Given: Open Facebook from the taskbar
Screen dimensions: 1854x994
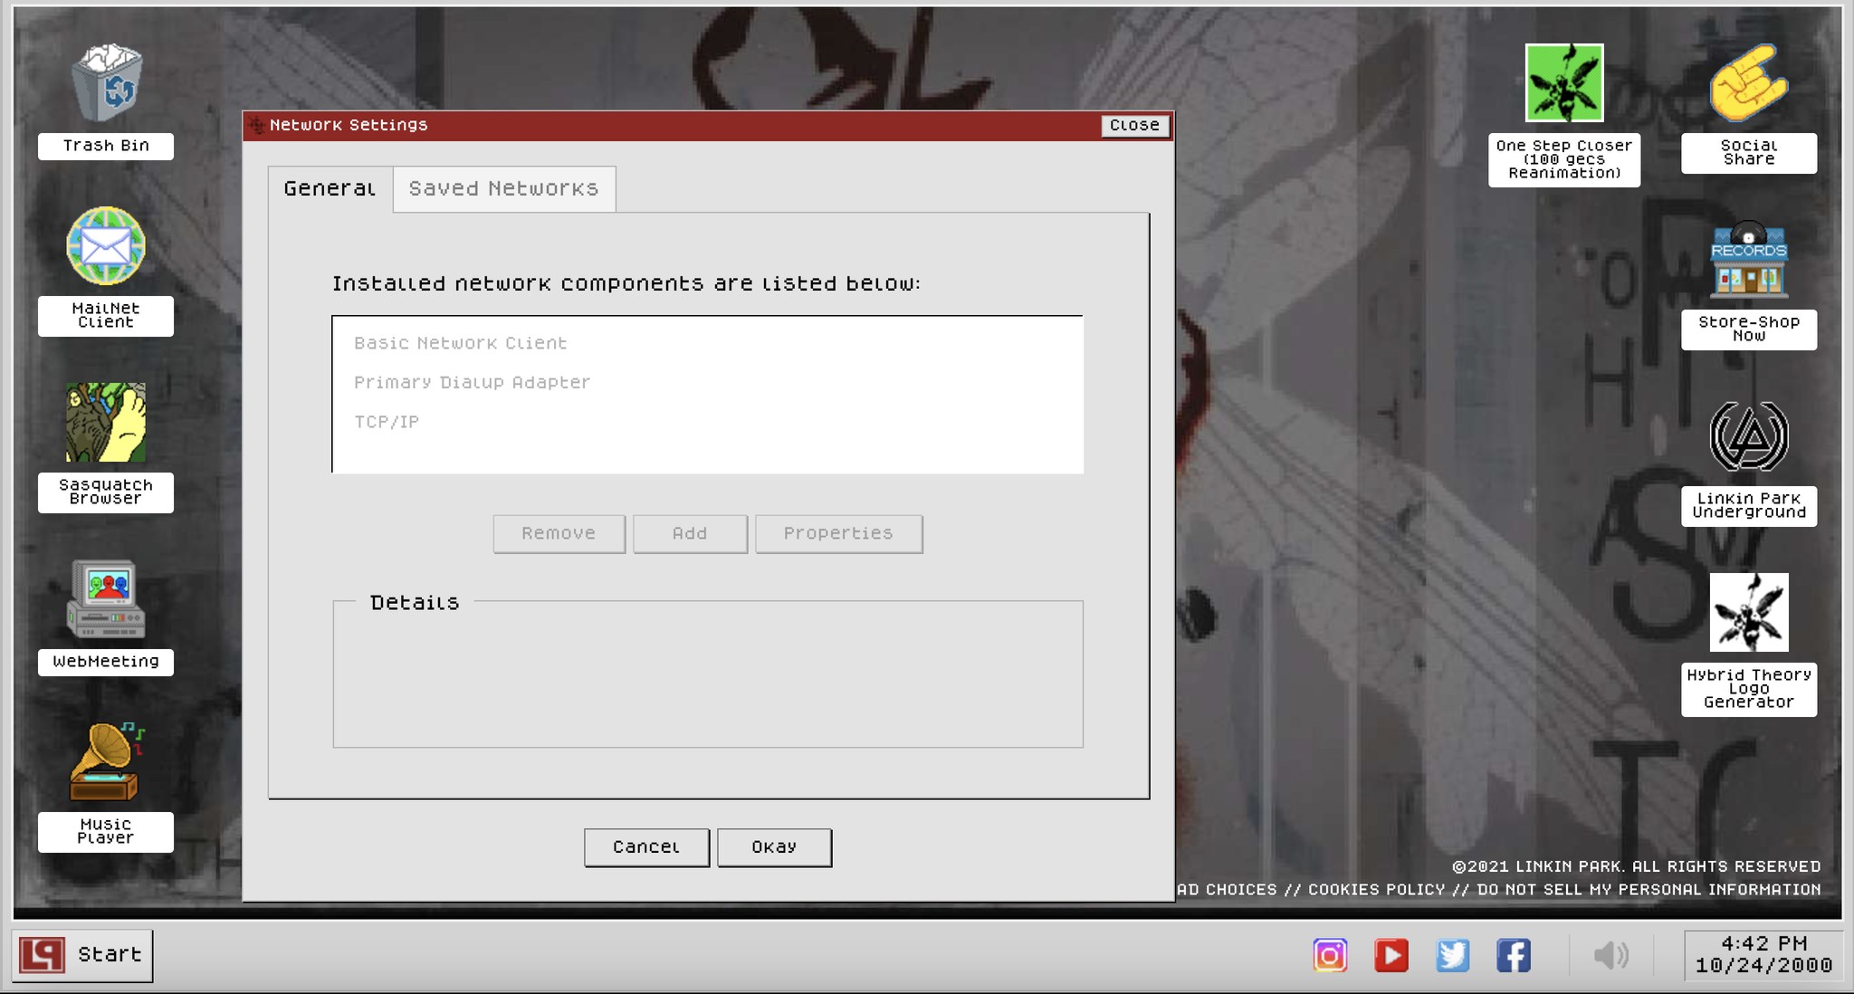Looking at the screenshot, I should (x=1514, y=955).
